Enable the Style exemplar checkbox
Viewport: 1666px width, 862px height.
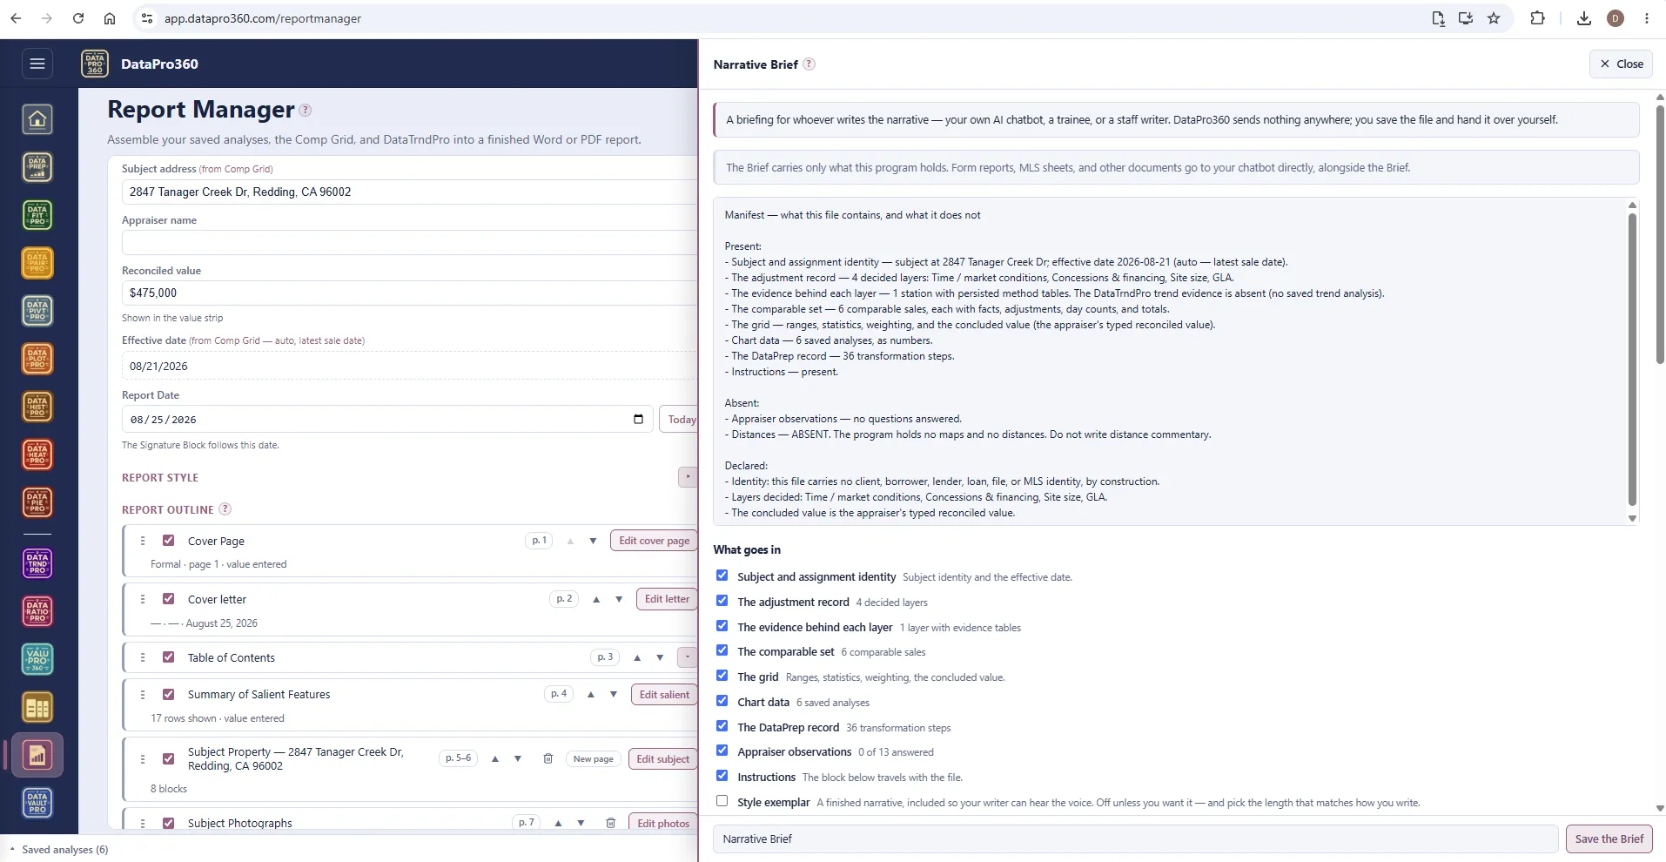click(x=722, y=801)
